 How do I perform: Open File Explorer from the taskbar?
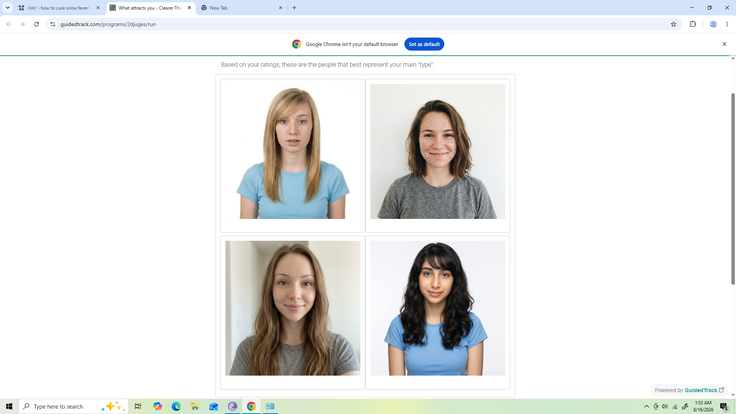(x=195, y=406)
